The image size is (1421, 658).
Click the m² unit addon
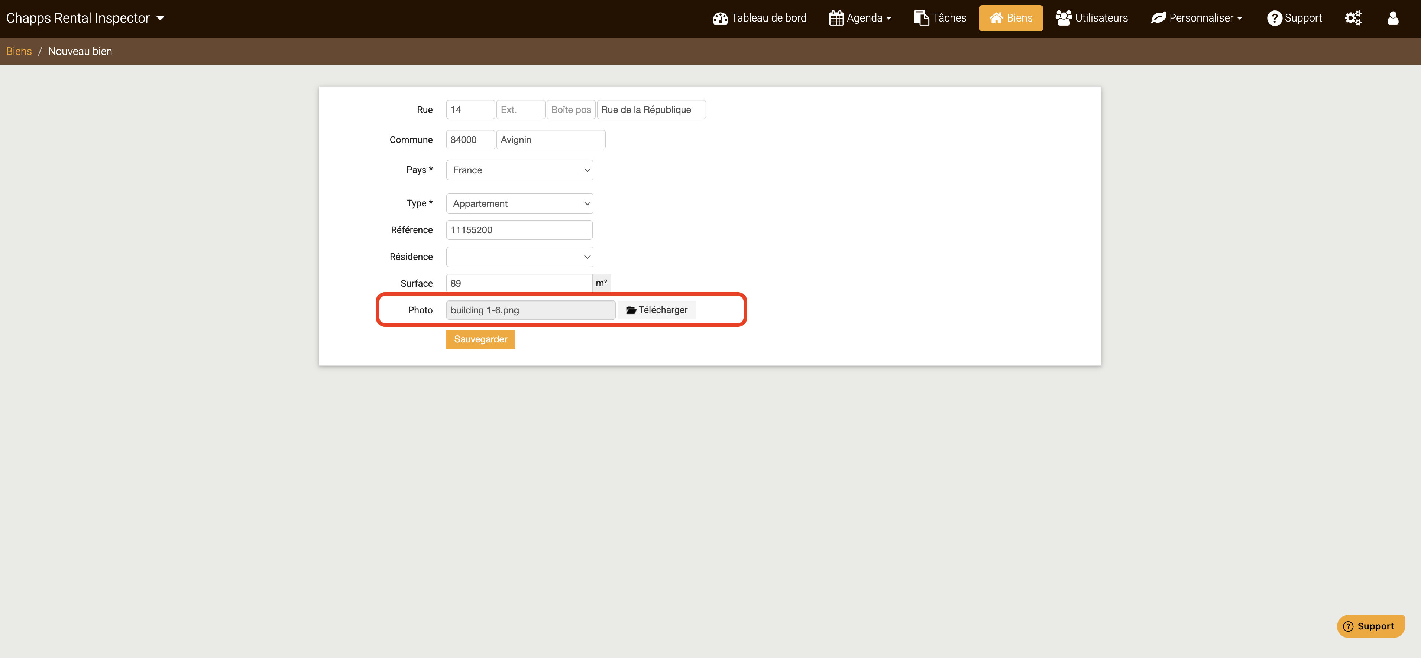pyautogui.click(x=601, y=283)
